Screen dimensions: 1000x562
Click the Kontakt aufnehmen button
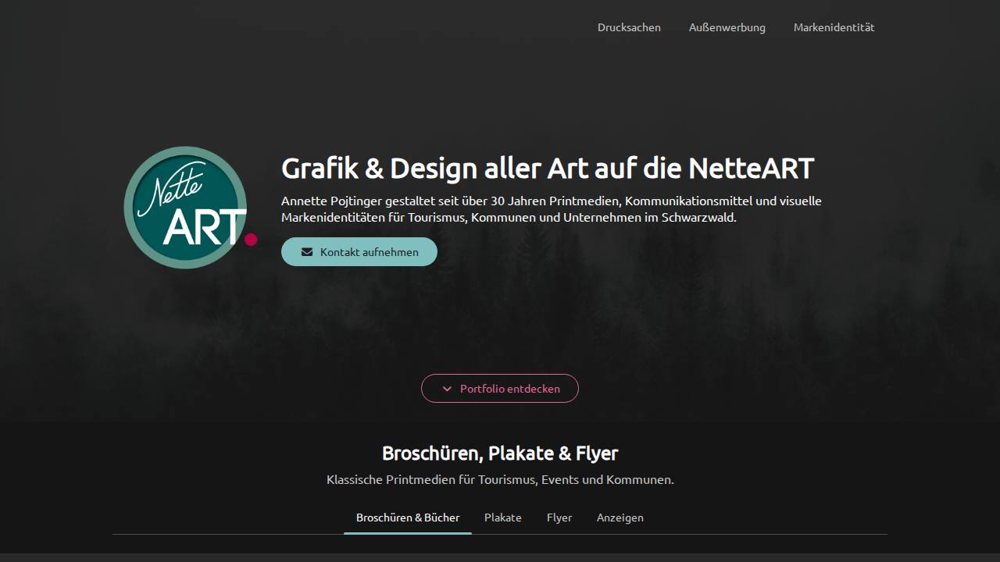(359, 251)
